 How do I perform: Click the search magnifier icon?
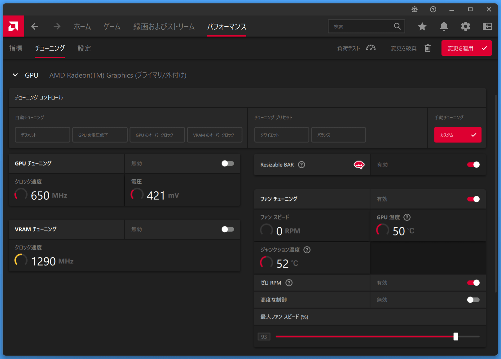[397, 26]
